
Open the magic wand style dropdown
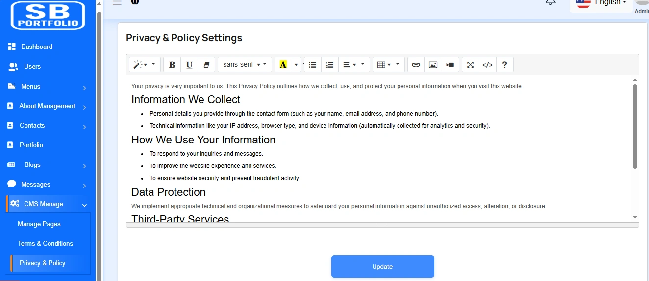tap(145, 65)
